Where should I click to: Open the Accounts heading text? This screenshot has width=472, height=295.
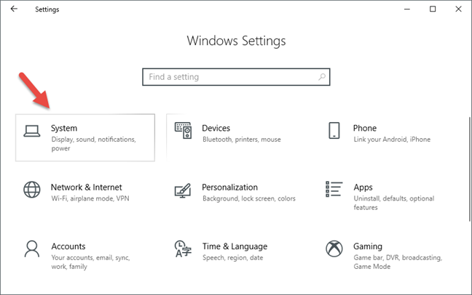pyautogui.click(x=68, y=246)
